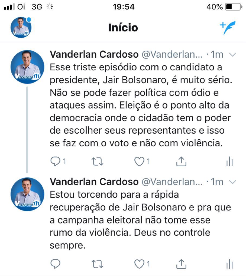
Task: Share the first tweet via share icon
Action: coord(181,162)
